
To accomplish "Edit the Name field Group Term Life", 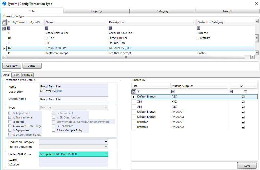I will 73,86.
